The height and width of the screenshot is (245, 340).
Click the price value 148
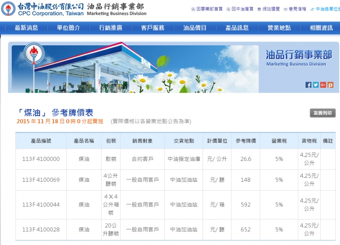tap(246, 180)
